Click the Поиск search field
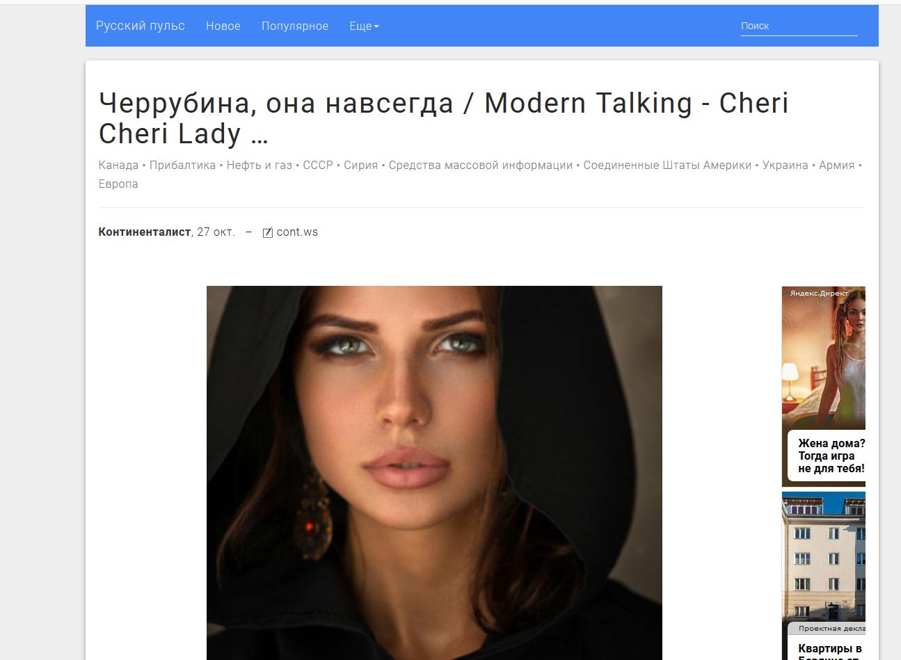 coord(799,26)
